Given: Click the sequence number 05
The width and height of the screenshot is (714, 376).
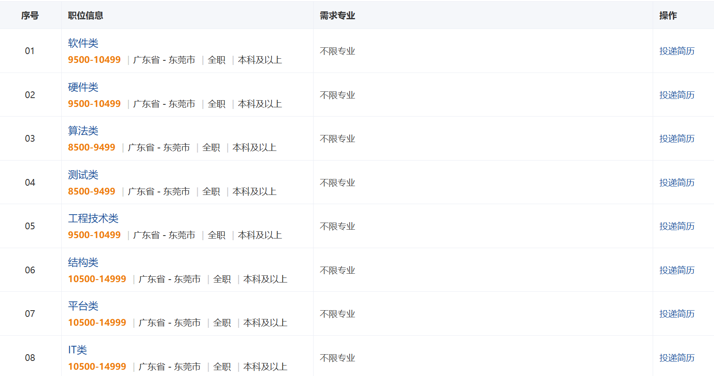Looking at the screenshot, I should [30, 226].
